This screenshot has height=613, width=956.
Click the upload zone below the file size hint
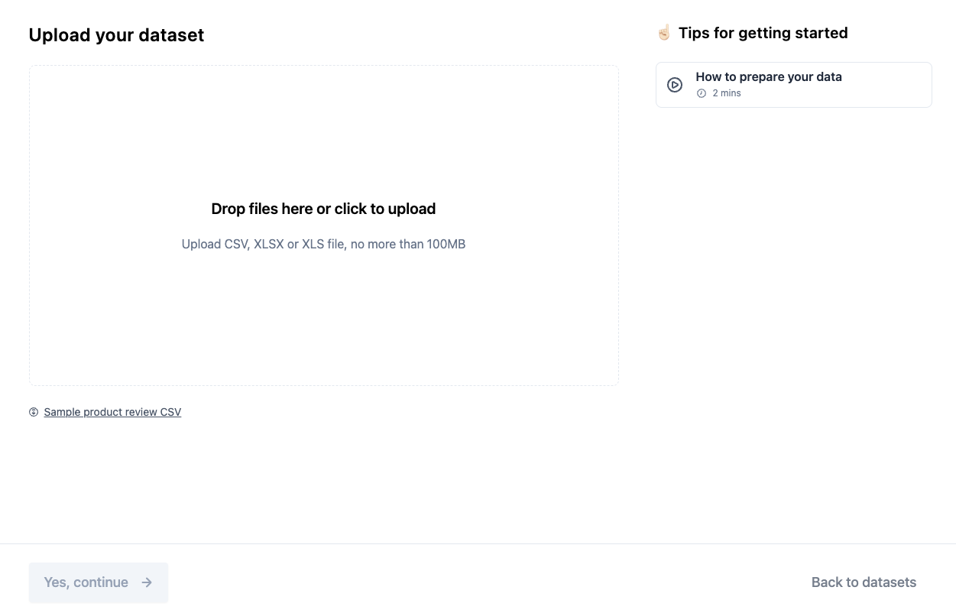click(323, 321)
